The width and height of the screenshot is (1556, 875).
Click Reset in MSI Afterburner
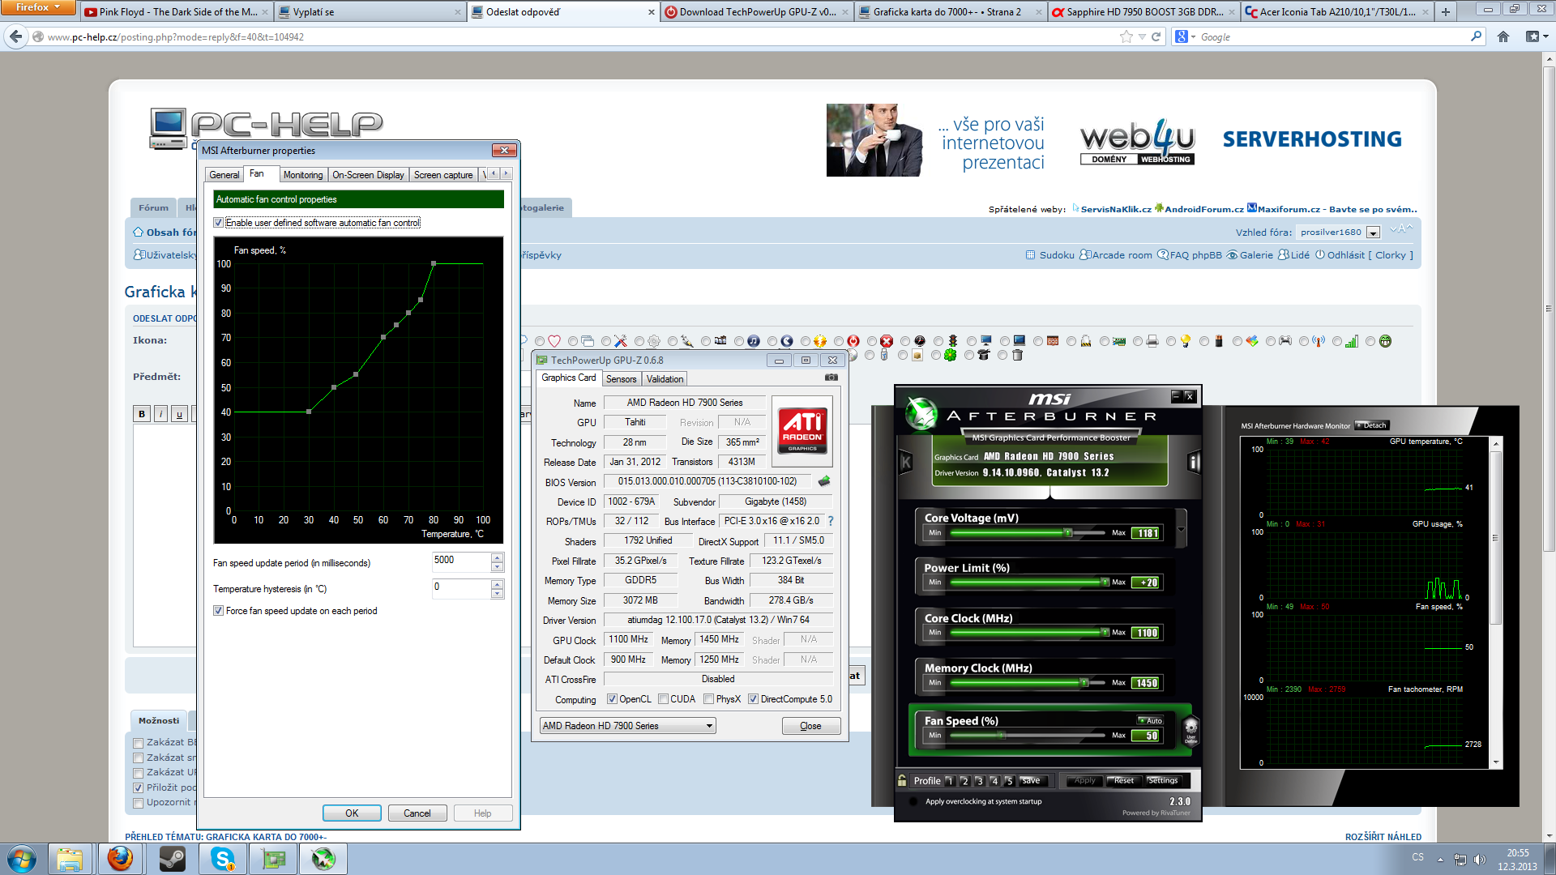(x=1124, y=781)
